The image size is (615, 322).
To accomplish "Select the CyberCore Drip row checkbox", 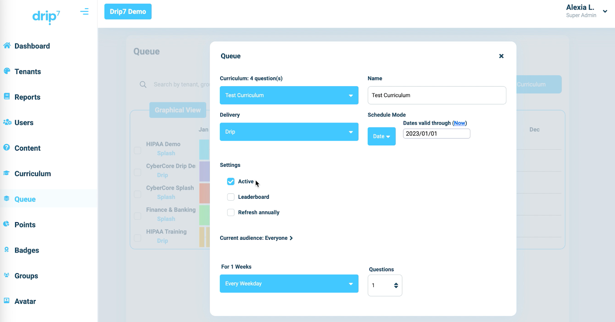I will [x=137, y=173].
